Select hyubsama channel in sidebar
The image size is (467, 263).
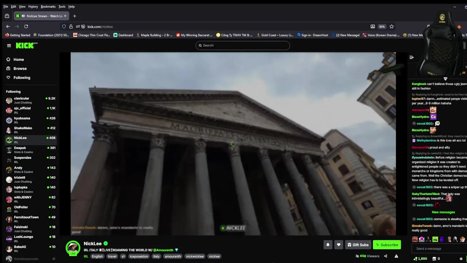[31, 120]
